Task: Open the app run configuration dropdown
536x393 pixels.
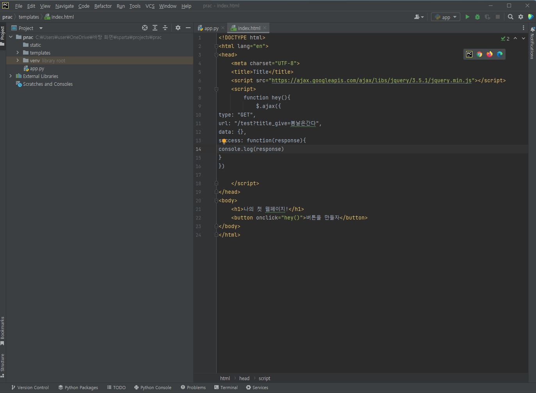Action: [x=445, y=17]
